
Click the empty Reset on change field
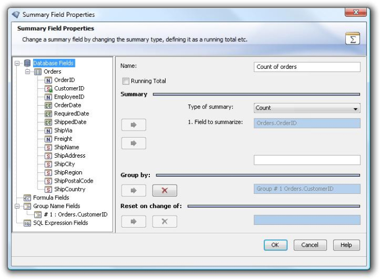307,220
